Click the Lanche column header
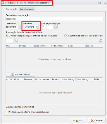The image size is (107, 124). click(x=94, y=46)
